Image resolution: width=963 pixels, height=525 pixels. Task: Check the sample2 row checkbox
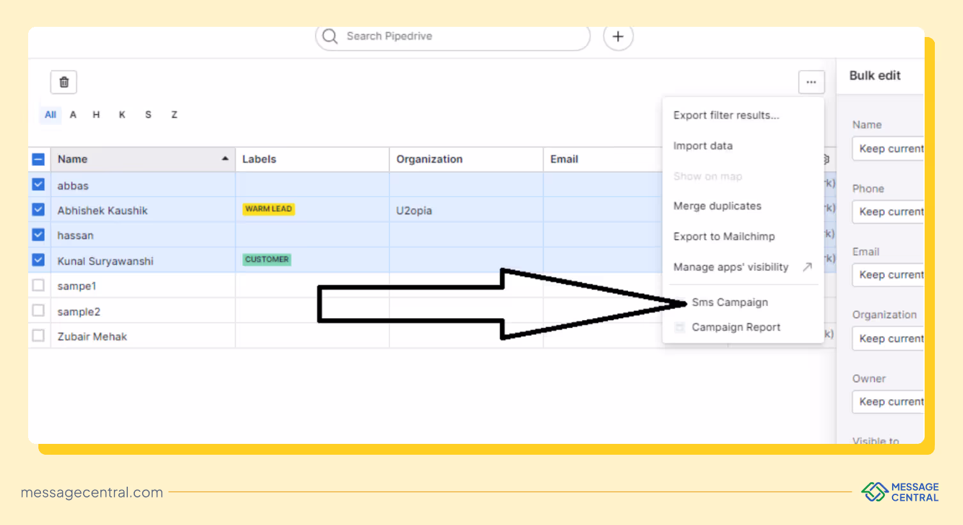coord(38,310)
